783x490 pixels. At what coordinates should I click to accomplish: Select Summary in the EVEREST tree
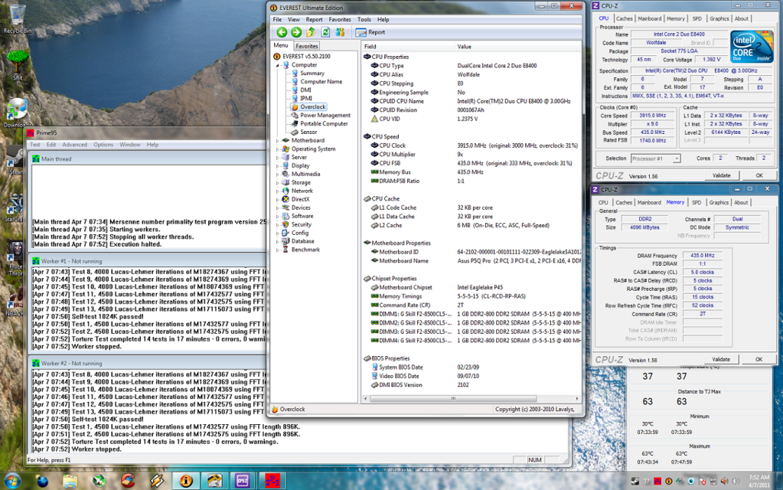click(312, 73)
